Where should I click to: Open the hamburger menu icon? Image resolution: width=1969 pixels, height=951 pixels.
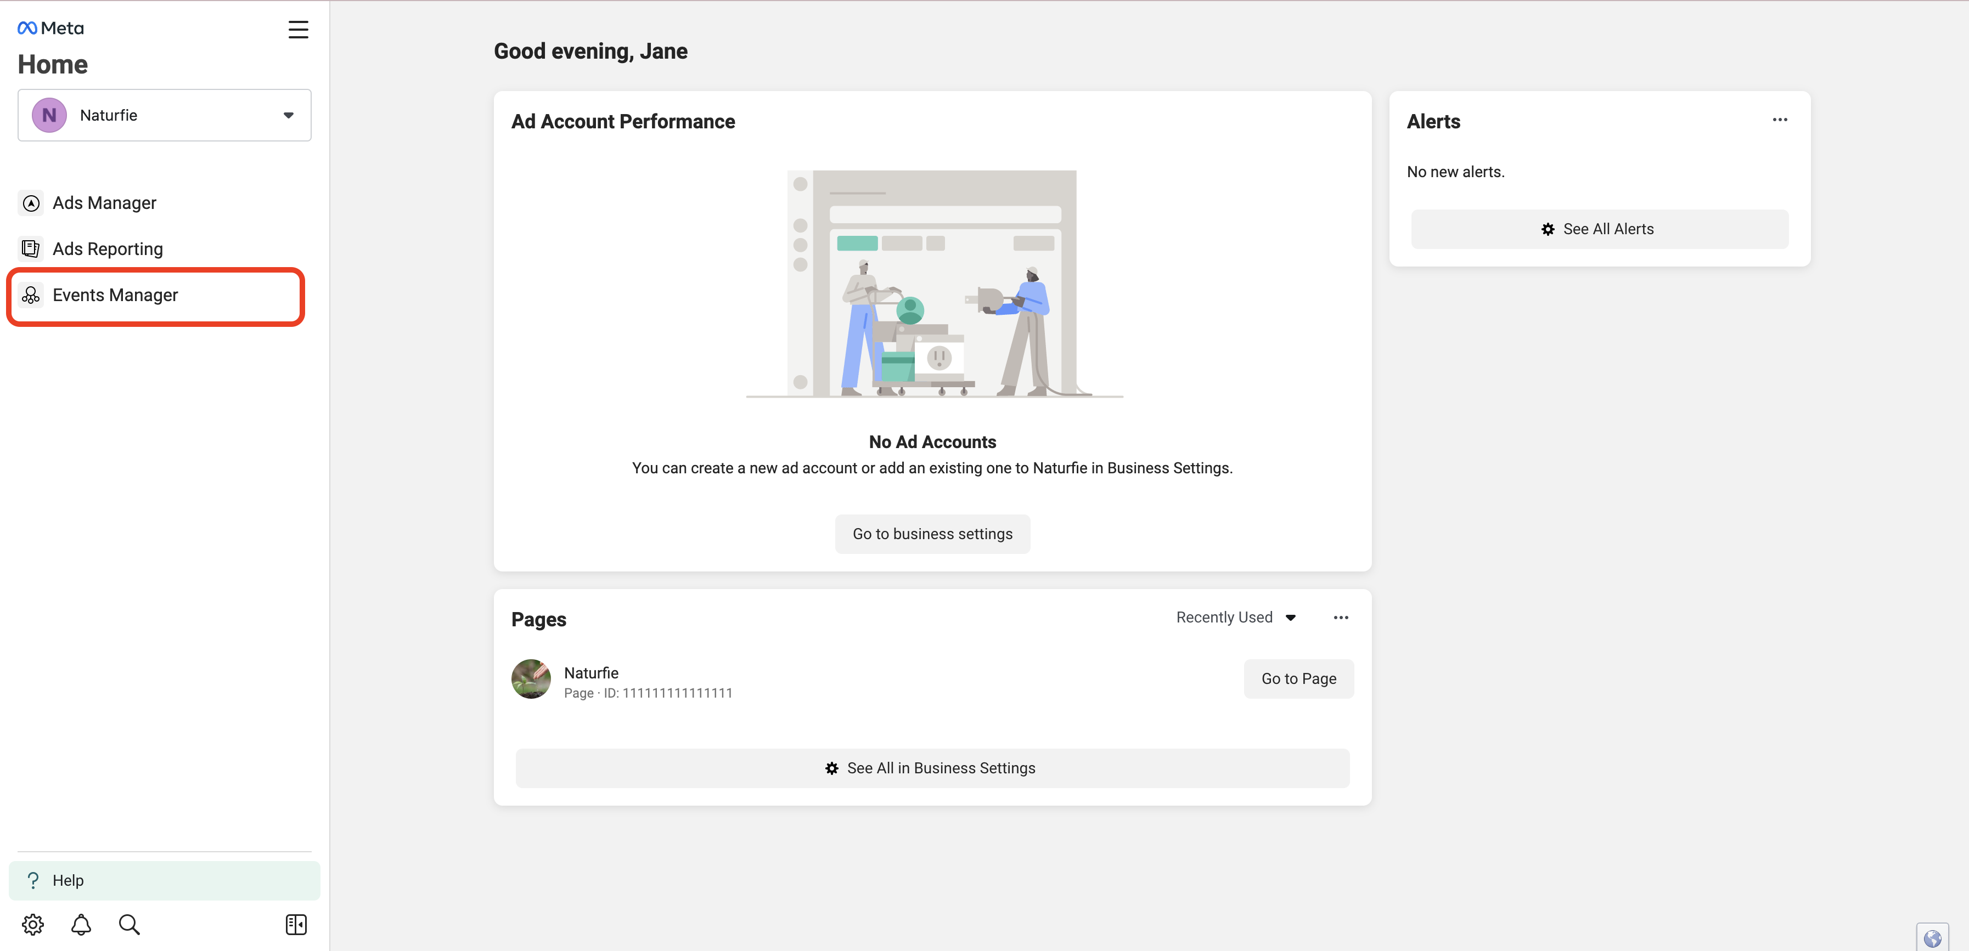click(x=298, y=29)
